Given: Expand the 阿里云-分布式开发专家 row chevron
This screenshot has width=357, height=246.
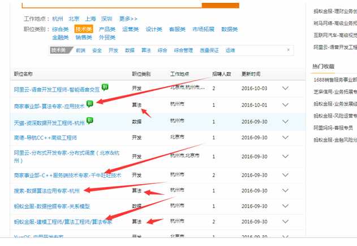Looking at the screenshot, I should [x=285, y=156].
